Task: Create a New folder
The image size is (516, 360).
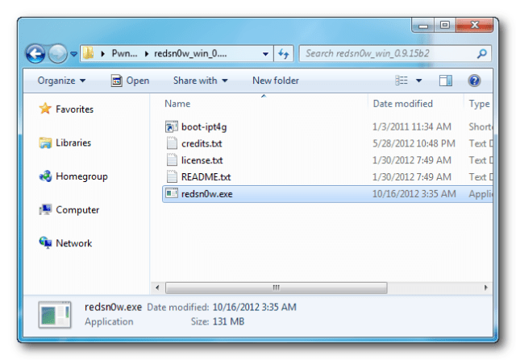Action: click(x=276, y=81)
